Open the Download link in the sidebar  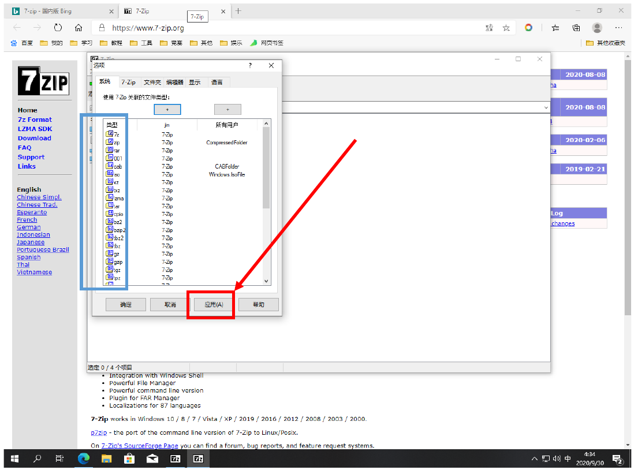(x=34, y=138)
